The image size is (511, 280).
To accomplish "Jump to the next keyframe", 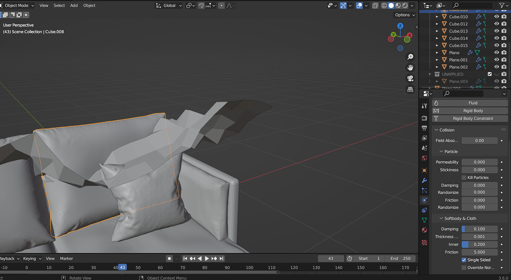I will [x=214, y=259].
